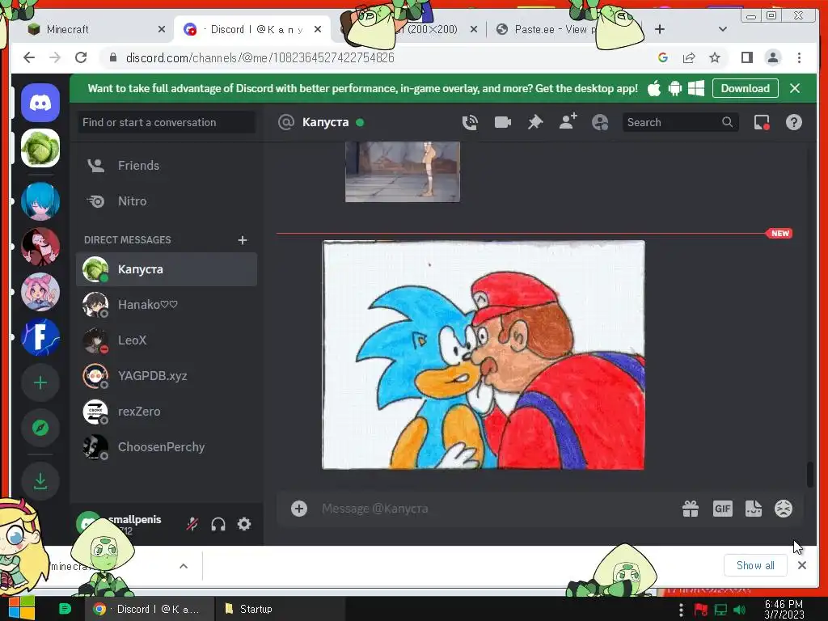Open the LeoX direct message

pyautogui.click(x=167, y=340)
